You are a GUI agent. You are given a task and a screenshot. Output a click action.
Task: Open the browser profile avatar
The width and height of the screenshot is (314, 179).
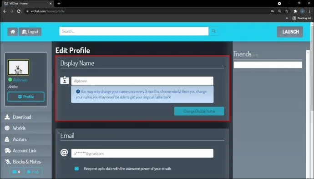click(x=302, y=11)
